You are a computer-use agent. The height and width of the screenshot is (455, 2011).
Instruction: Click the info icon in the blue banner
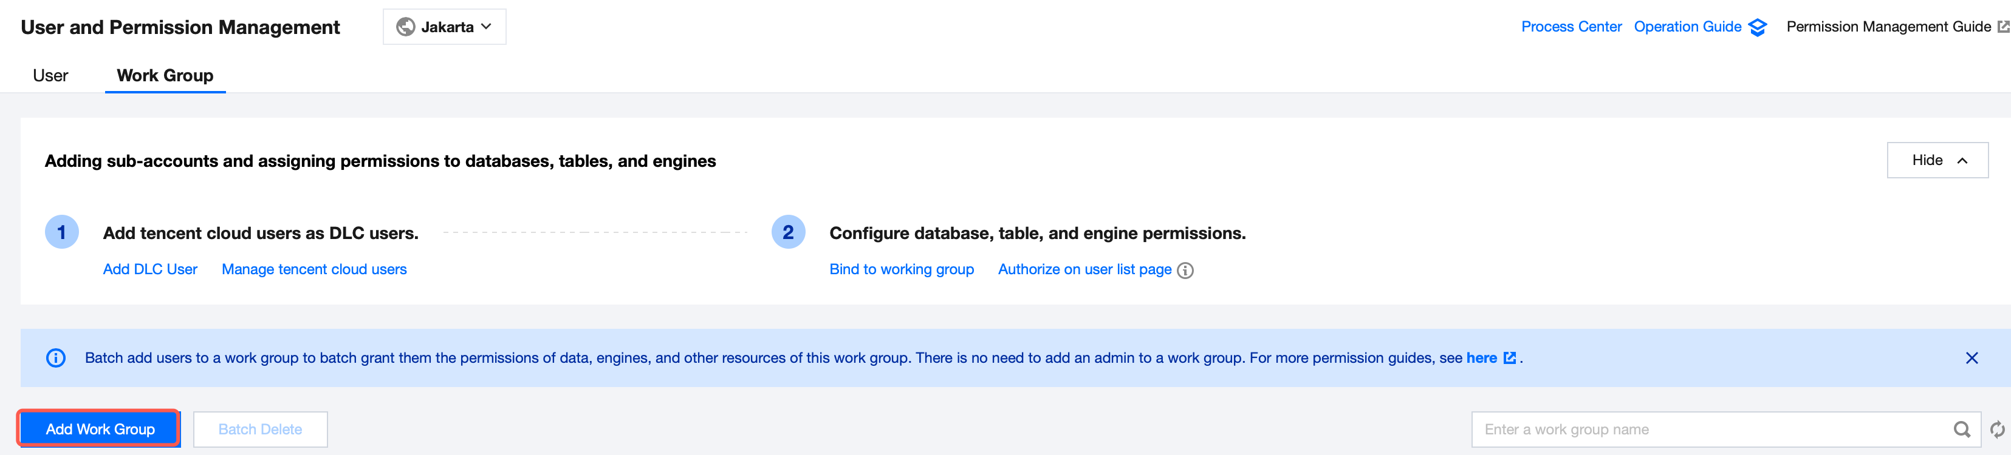click(x=55, y=357)
